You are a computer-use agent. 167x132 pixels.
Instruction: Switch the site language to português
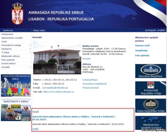(x=150, y=30)
